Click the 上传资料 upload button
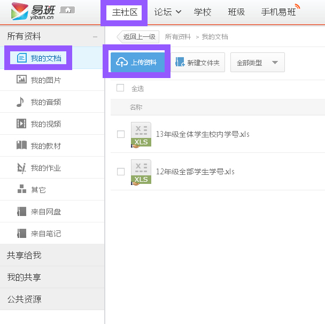 click(x=136, y=63)
